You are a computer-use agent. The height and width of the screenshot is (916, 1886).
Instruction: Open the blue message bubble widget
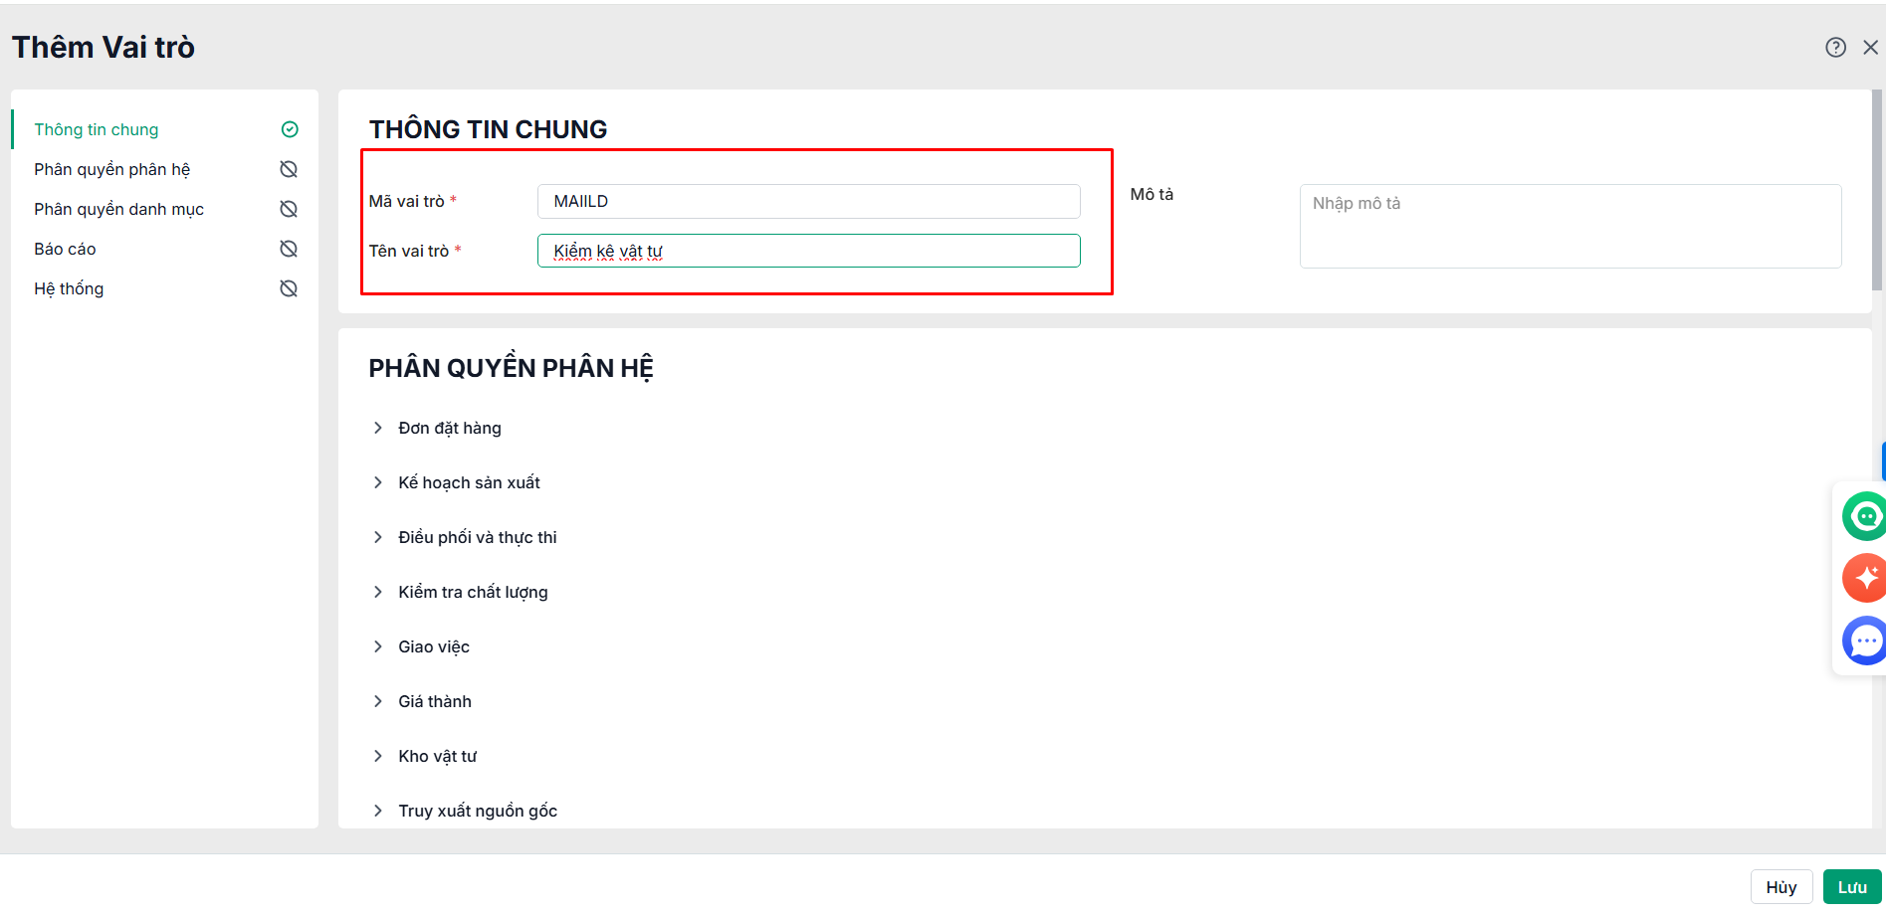(1865, 641)
